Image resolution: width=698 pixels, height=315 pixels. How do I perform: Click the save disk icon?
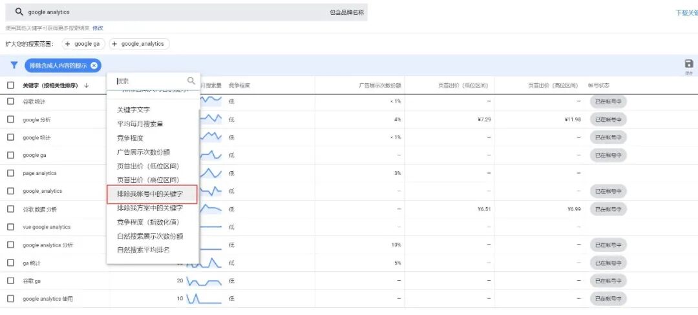coord(689,63)
